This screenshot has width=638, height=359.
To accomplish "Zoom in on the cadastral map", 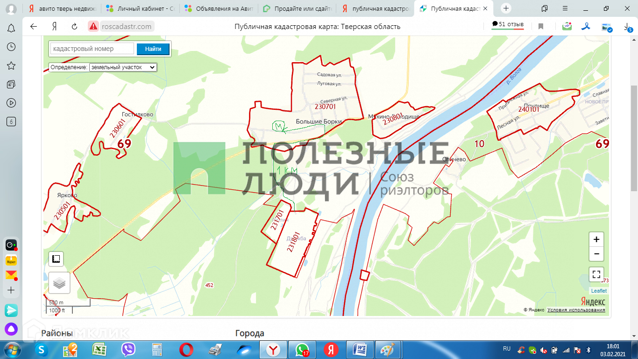I will point(596,239).
